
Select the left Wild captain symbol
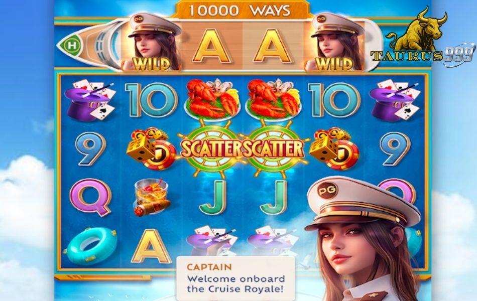click(152, 42)
